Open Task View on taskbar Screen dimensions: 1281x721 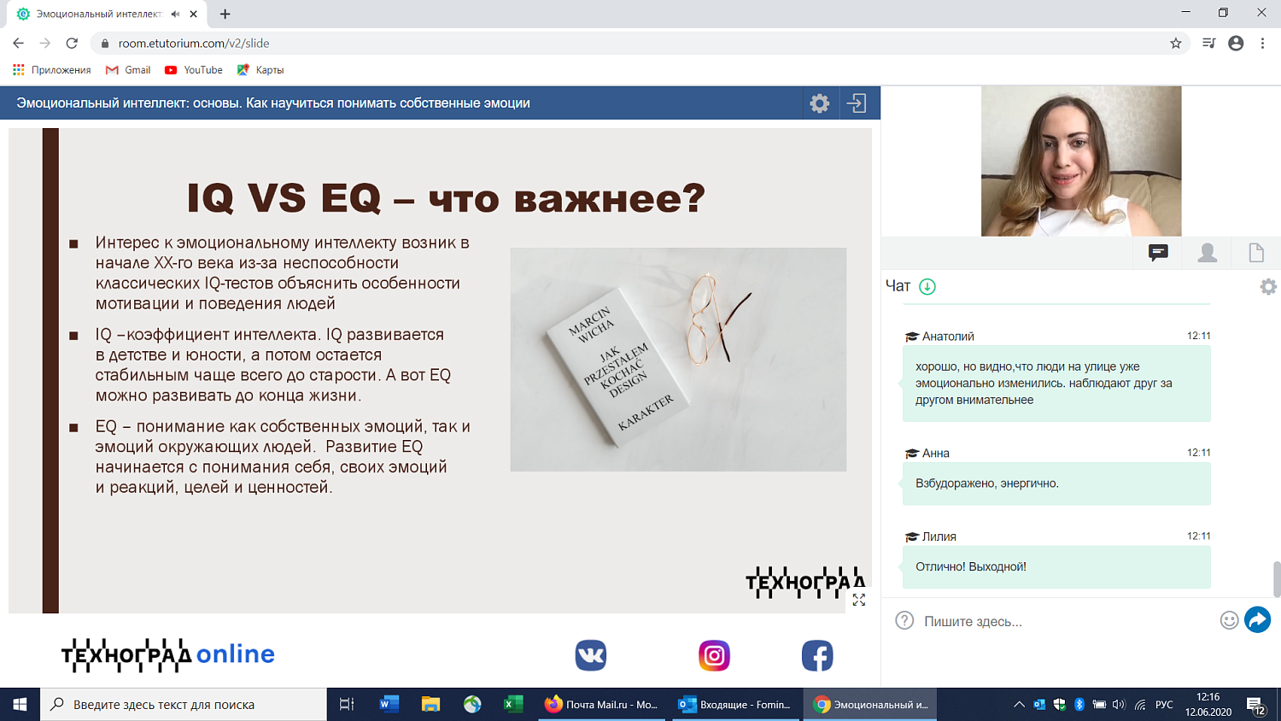pyautogui.click(x=347, y=705)
